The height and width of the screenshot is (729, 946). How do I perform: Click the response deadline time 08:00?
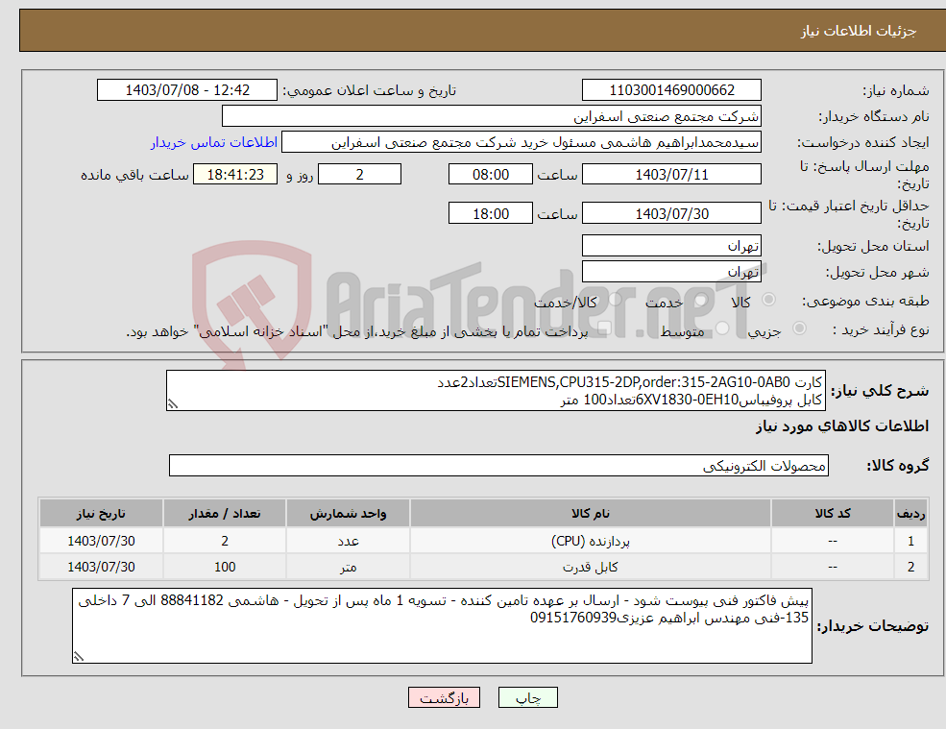click(491, 175)
